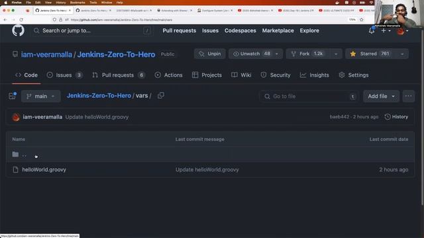The image size is (424, 238).
Task: Bookmark this page with the star icon
Action: click(x=362, y=20)
